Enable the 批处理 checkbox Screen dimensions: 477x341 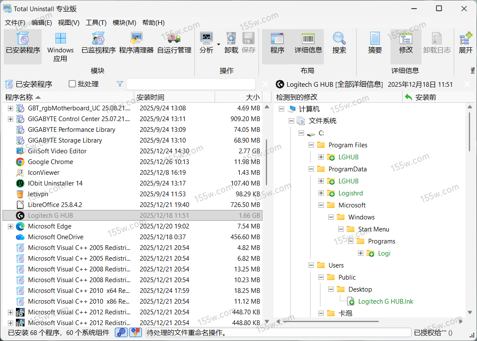click(x=72, y=84)
